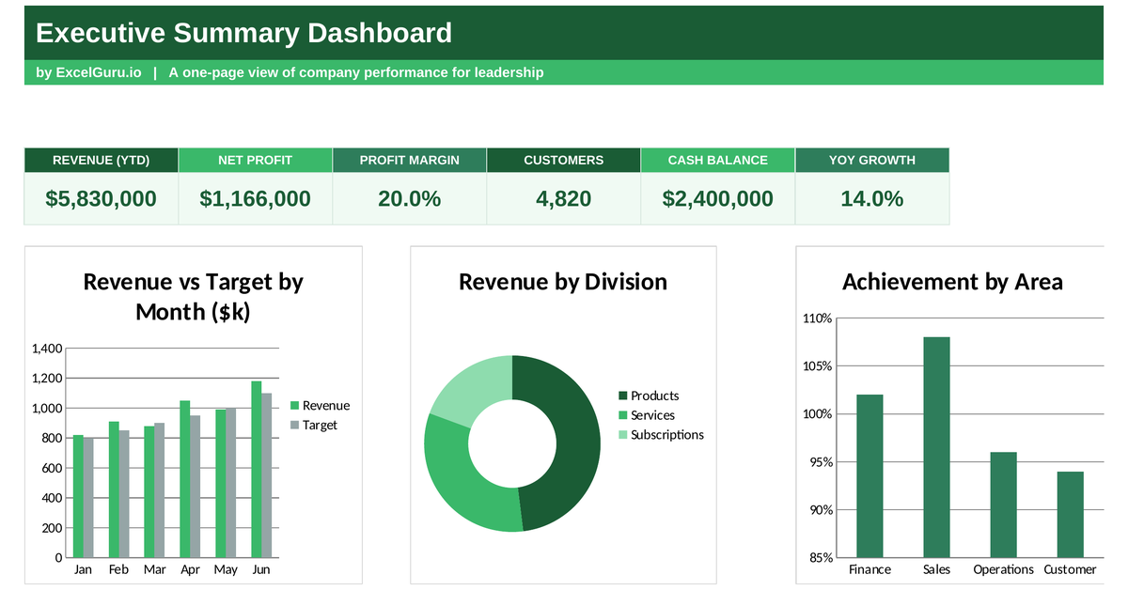This screenshot has width=1128, height=590.
Task: Click the Feb month axis label
Action: pyautogui.click(x=118, y=570)
